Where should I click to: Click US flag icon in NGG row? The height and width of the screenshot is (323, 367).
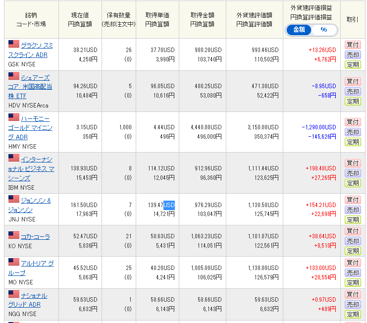pos(14,294)
